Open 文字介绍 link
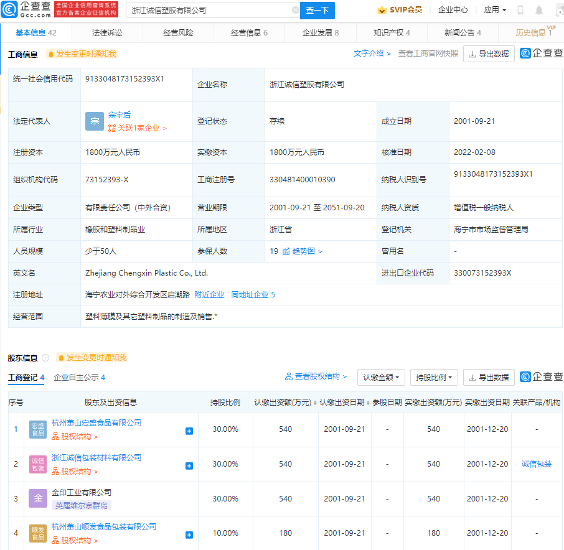The height and width of the screenshot is (550, 564). click(372, 54)
